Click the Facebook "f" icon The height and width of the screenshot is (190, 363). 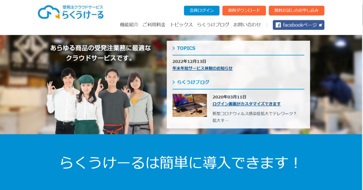278,25
